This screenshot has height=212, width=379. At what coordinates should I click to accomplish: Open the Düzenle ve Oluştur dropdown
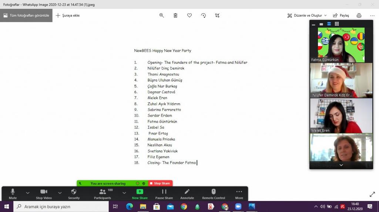click(x=307, y=15)
